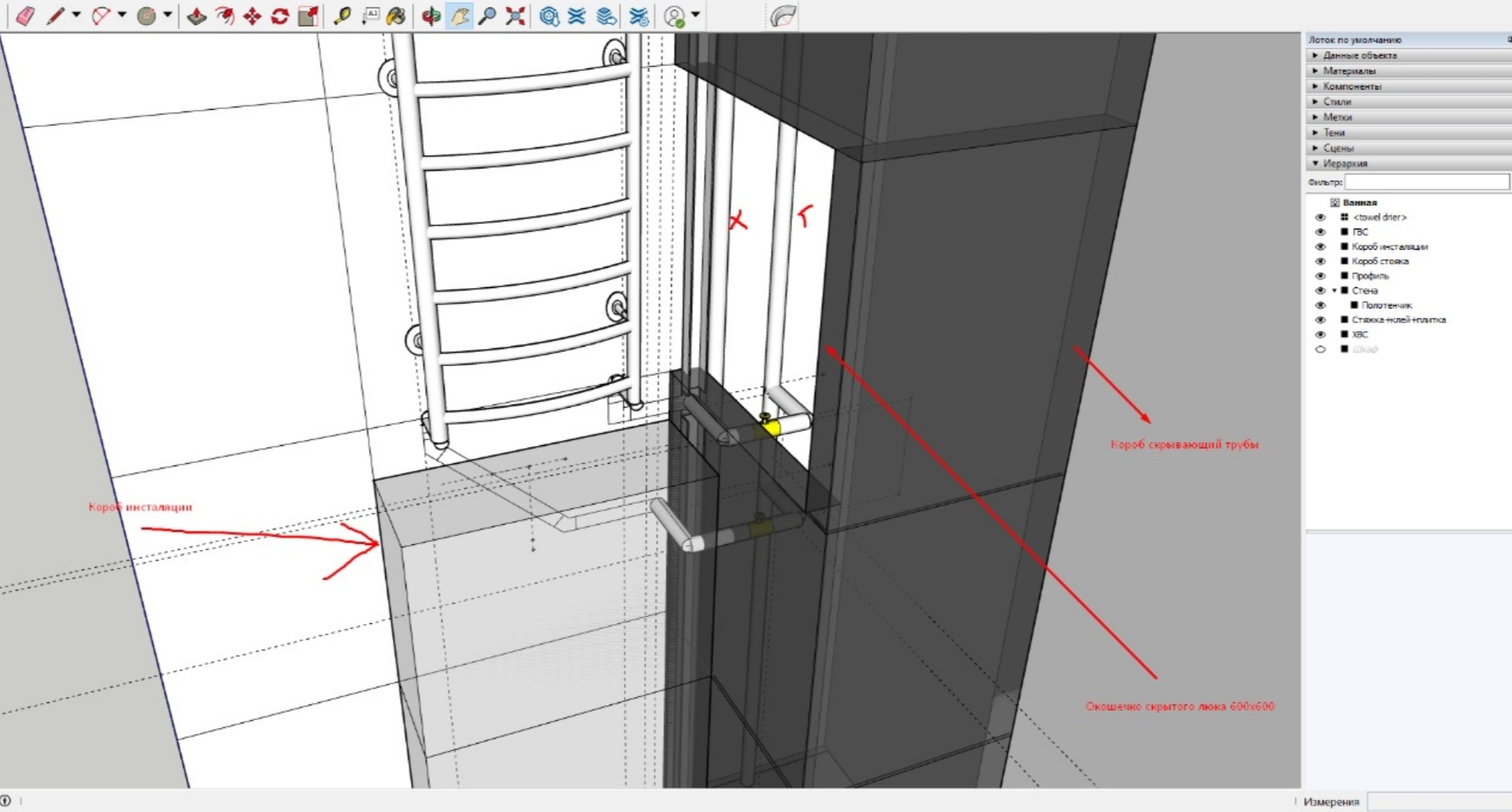
Task: Select the Eraser tool
Action: [26, 16]
